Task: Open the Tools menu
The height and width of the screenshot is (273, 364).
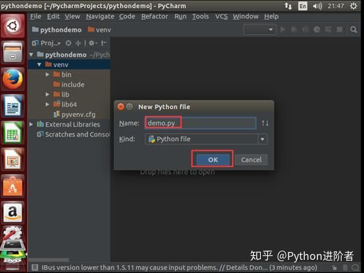Action: (200, 16)
